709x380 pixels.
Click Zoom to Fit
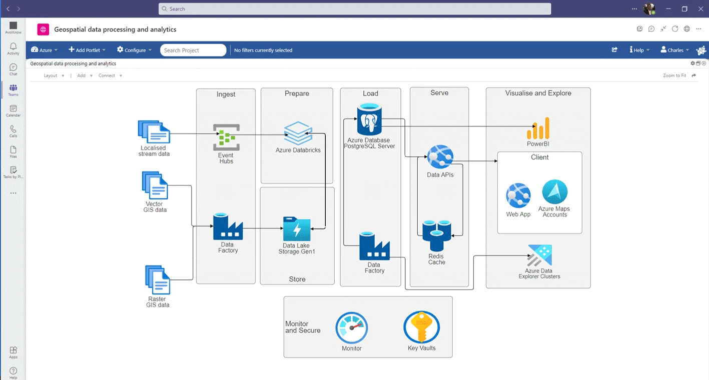pos(674,75)
